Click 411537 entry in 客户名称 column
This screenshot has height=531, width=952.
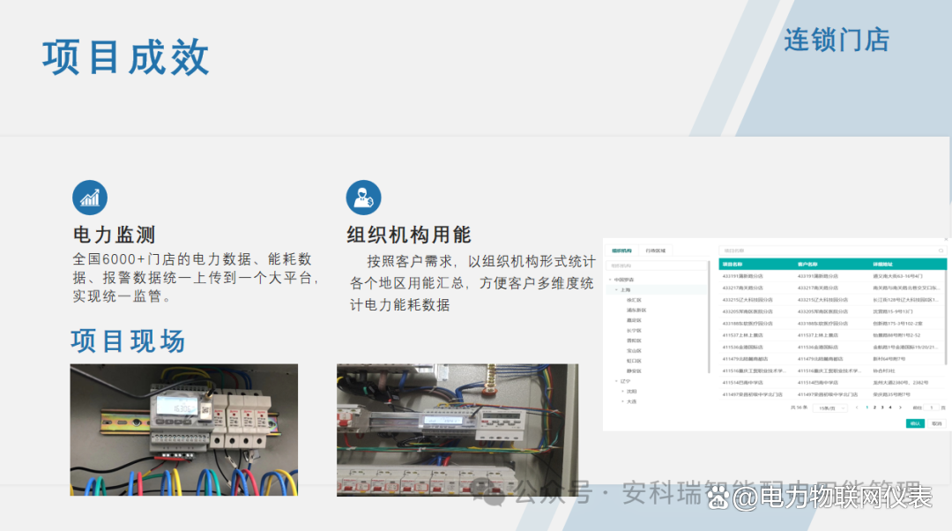click(818, 335)
